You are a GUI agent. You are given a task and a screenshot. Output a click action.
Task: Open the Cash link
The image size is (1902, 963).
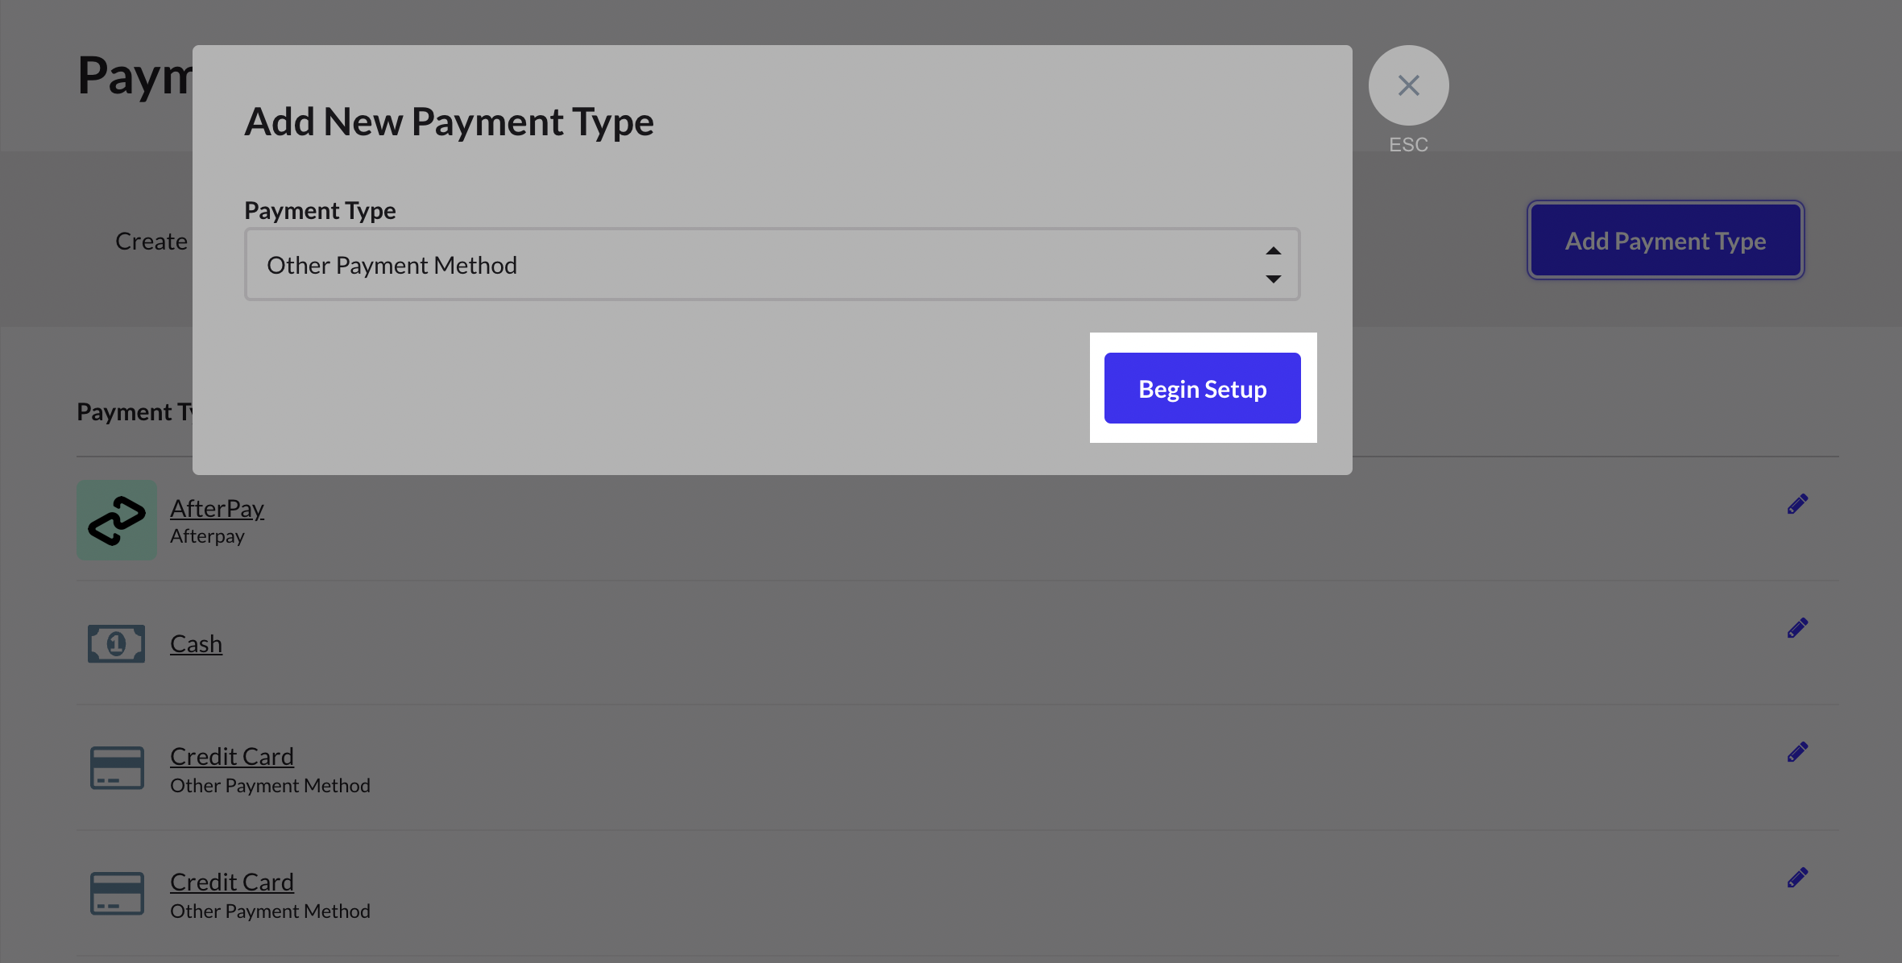196,644
